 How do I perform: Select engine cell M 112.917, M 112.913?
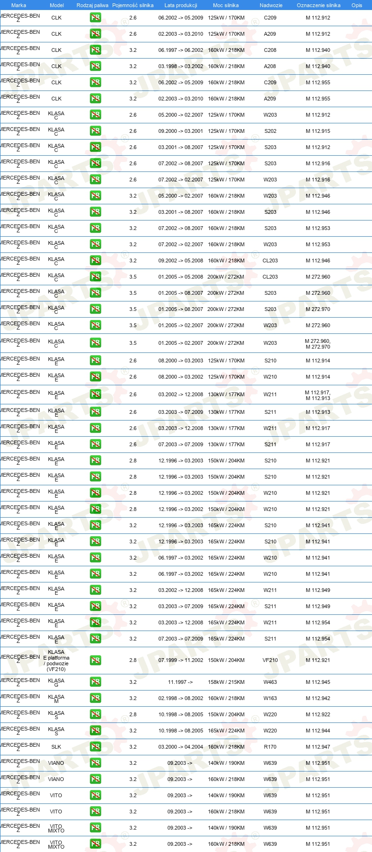(318, 395)
